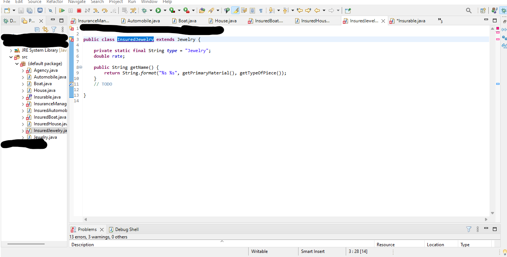507x257 pixels.
Task: Expand the JRE System Library node
Action: pyautogui.click(x=10, y=50)
